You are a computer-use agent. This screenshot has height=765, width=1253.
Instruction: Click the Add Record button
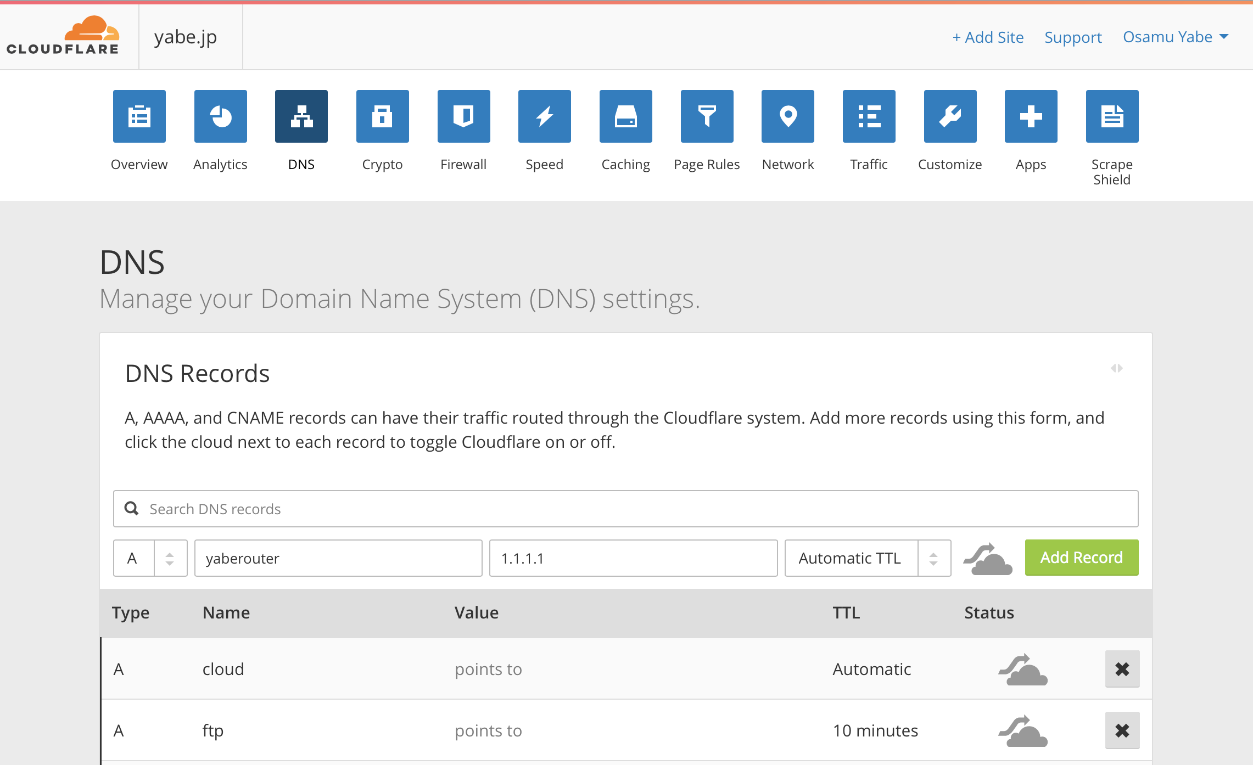(1082, 558)
